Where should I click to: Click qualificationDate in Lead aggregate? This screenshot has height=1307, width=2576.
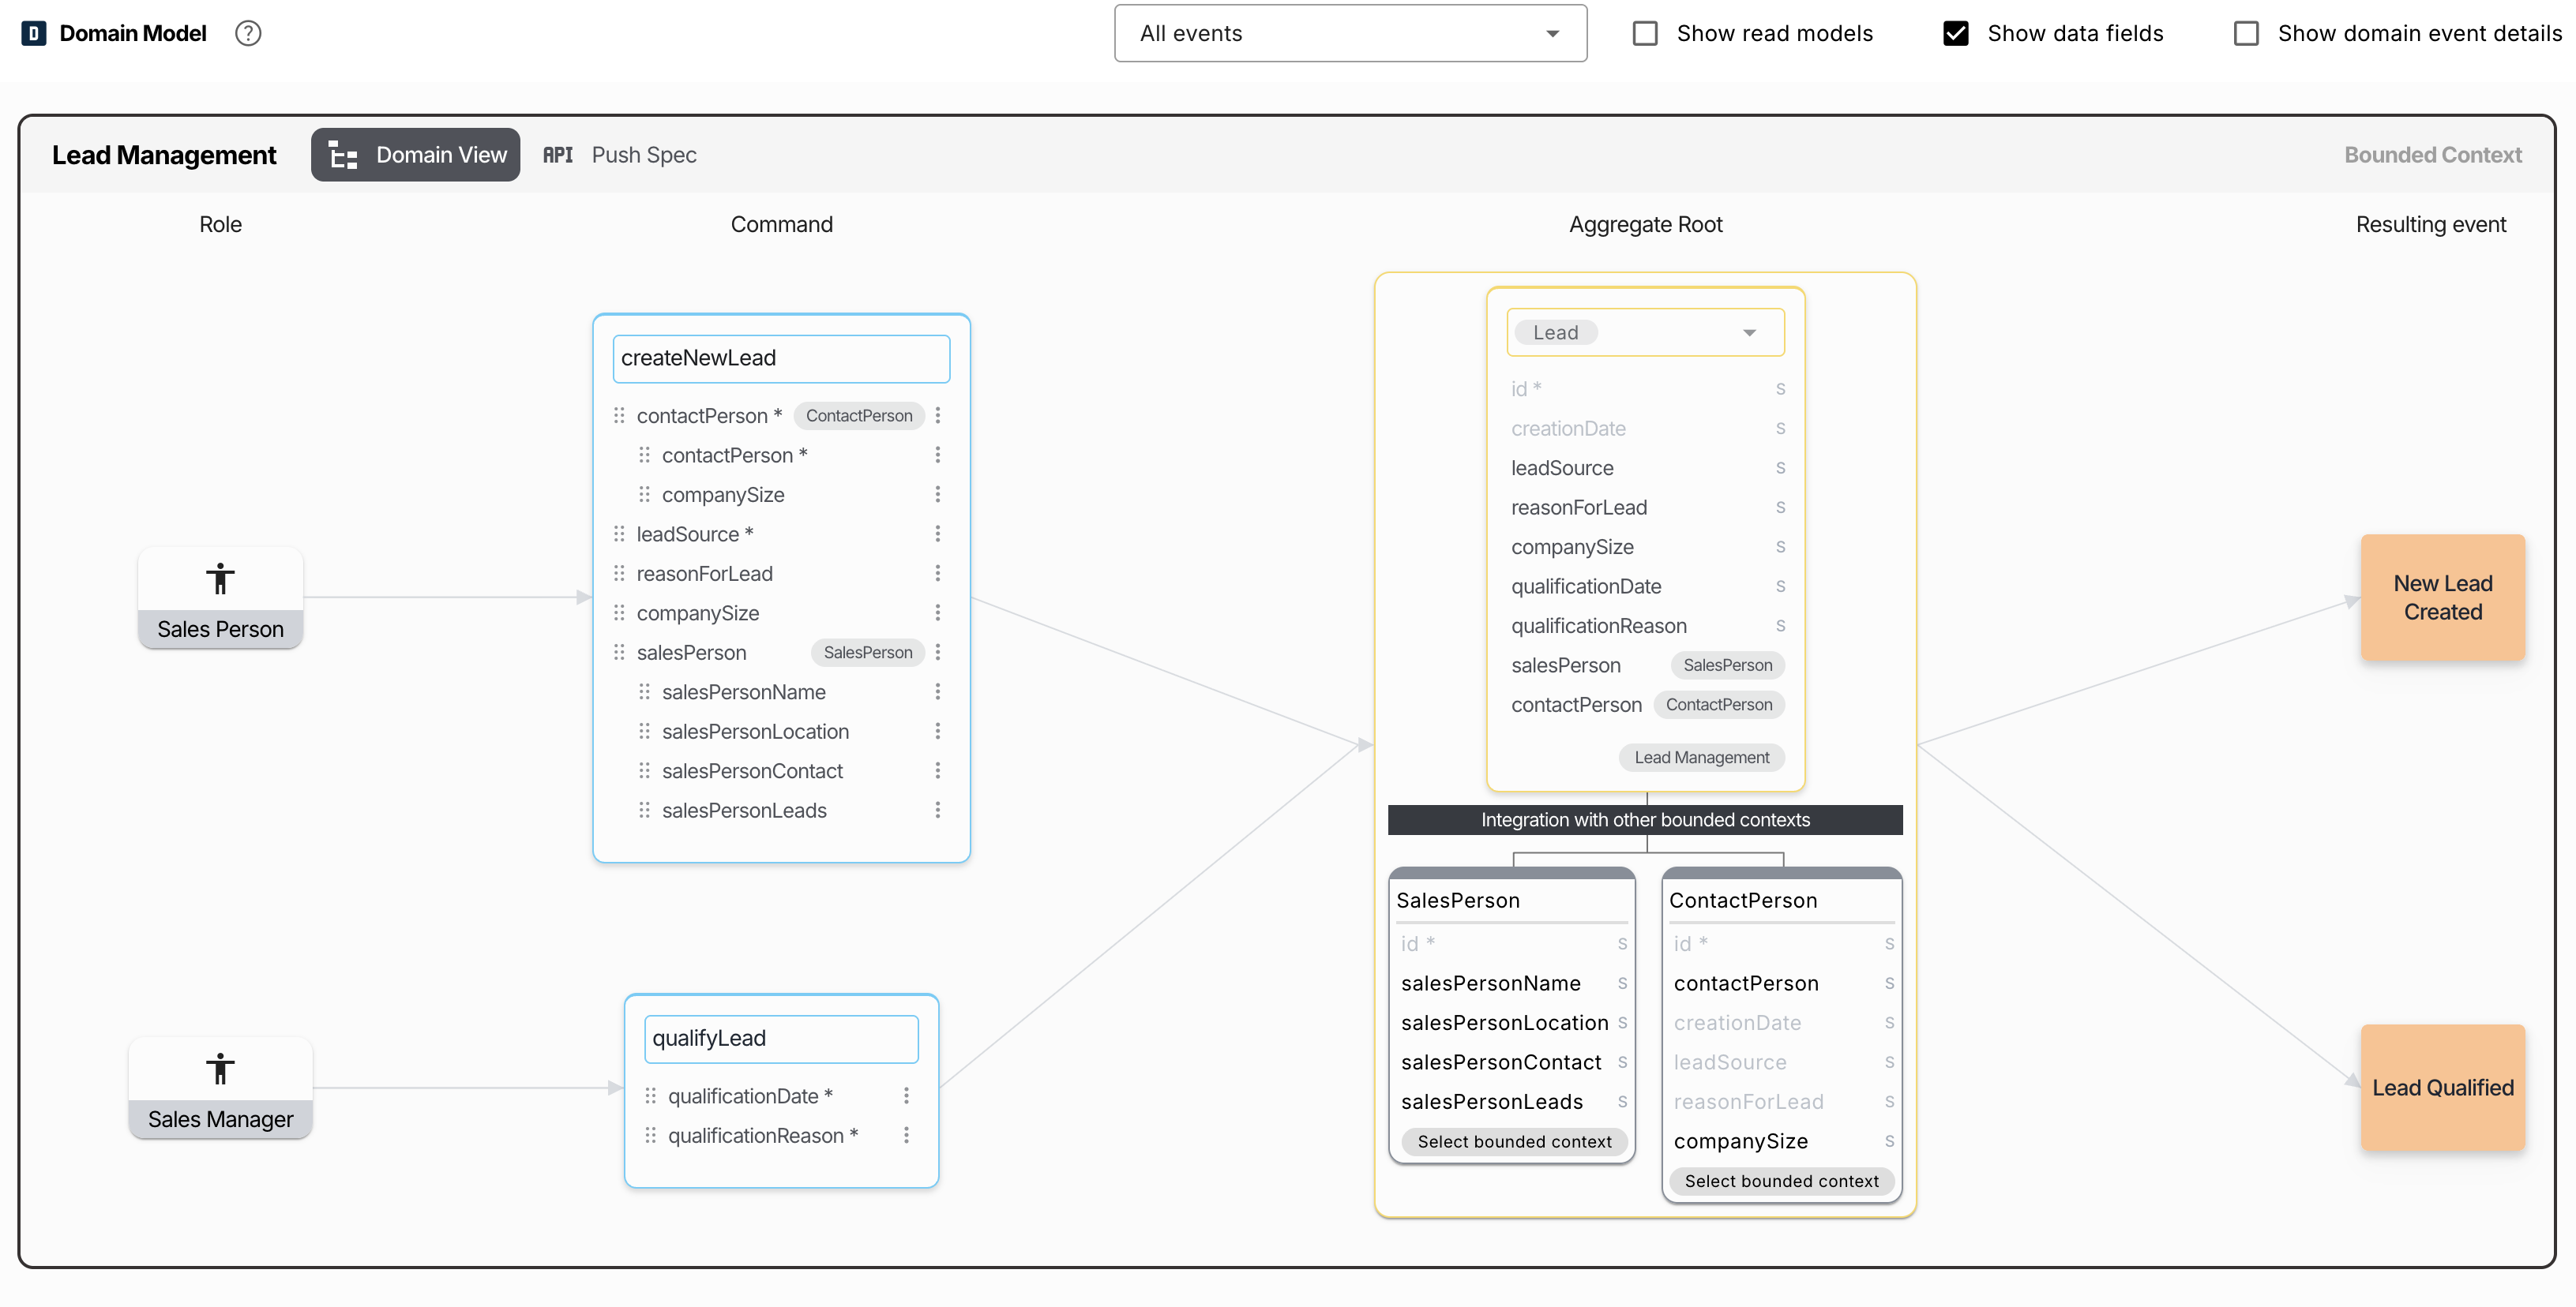tap(1585, 586)
